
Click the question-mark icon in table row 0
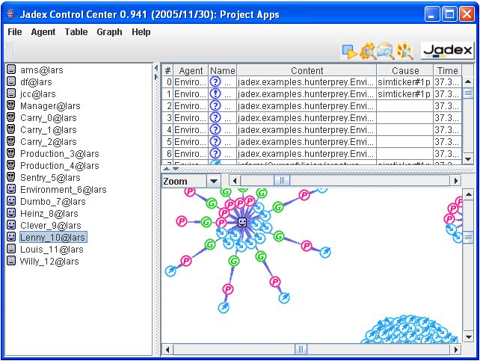point(215,81)
